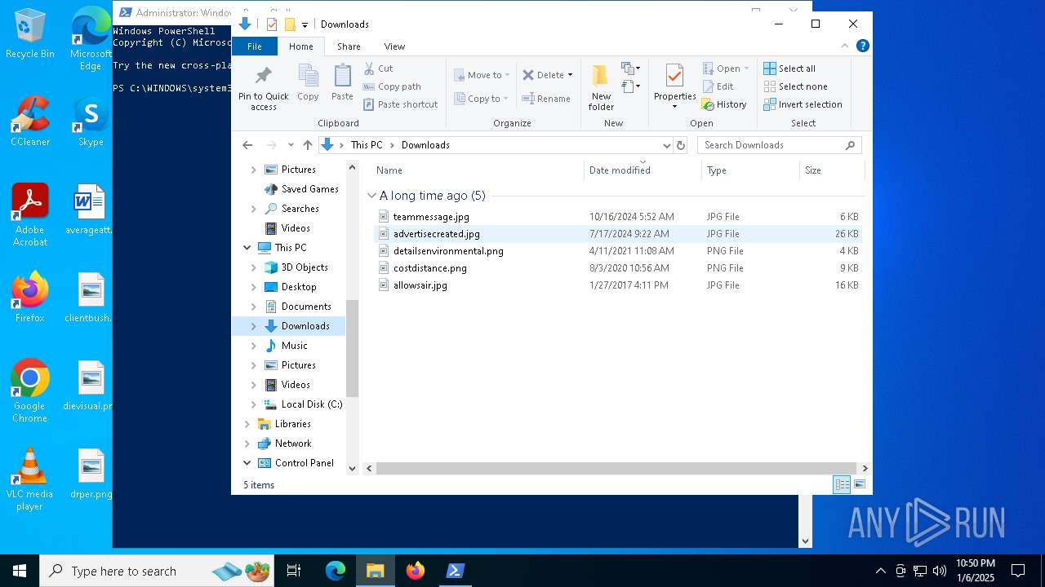The height and width of the screenshot is (587, 1045).
Task: Click Paste shortcut in ribbon
Action: (x=400, y=104)
